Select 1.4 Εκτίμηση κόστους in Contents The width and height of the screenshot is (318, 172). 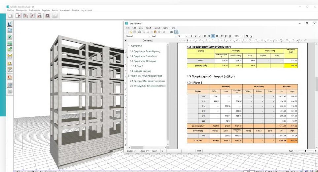(140, 71)
